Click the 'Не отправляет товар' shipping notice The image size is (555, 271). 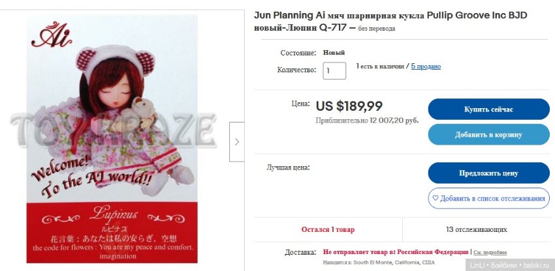click(x=396, y=252)
